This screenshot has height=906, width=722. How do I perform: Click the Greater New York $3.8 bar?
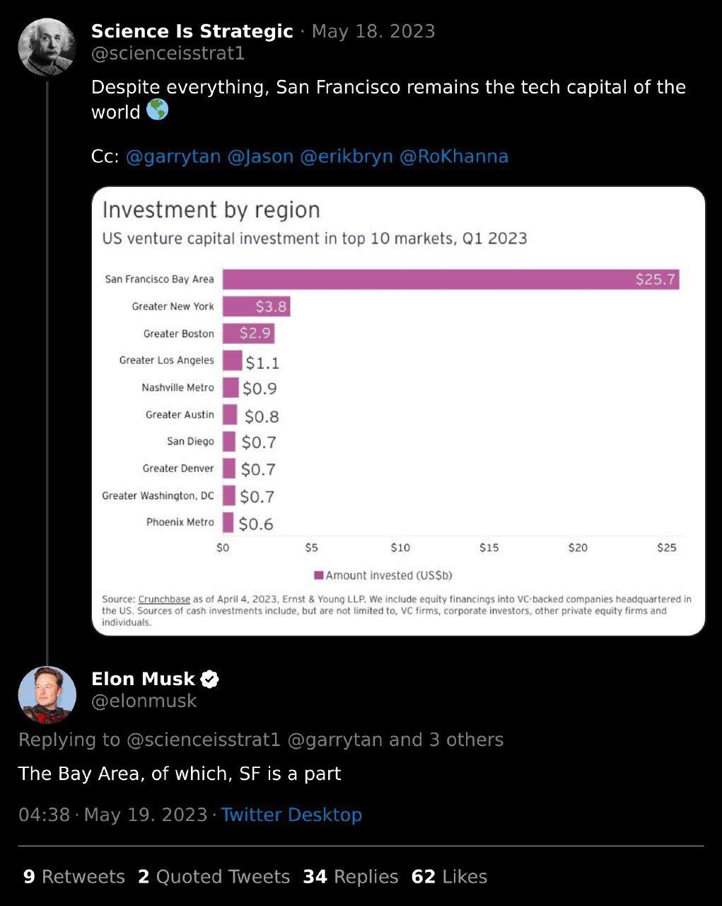(257, 306)
